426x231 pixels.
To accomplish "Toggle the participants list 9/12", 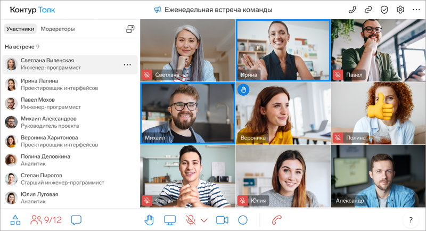I will (46, 220).
